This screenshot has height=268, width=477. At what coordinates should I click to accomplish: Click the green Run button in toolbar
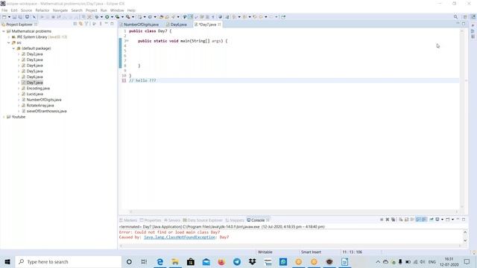107,17
